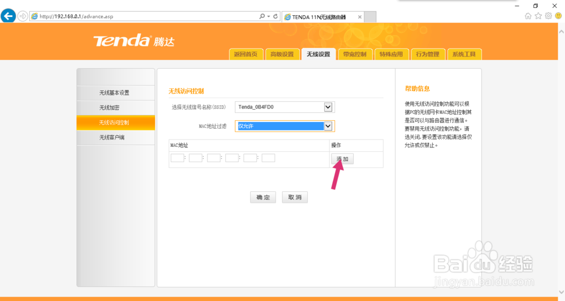Open a new blank browser tab
Screen dimensions: 565x301
pos(370,17)
